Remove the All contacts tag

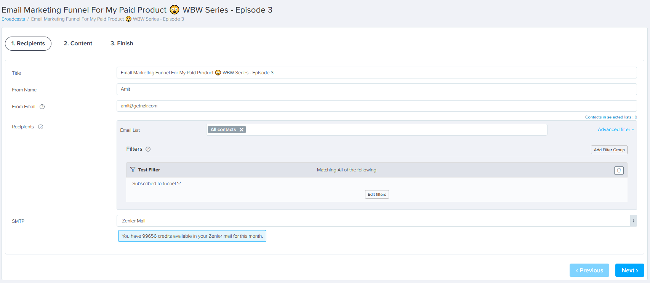pyautogui.click(x=242, y=130)
